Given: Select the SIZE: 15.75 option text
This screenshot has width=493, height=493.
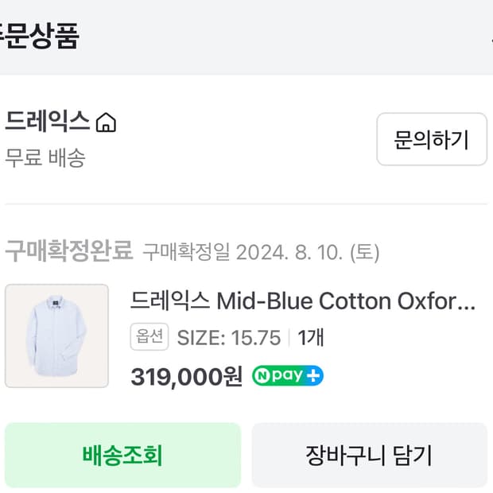Looking at the screenshot, I should (x=229, y=338).
